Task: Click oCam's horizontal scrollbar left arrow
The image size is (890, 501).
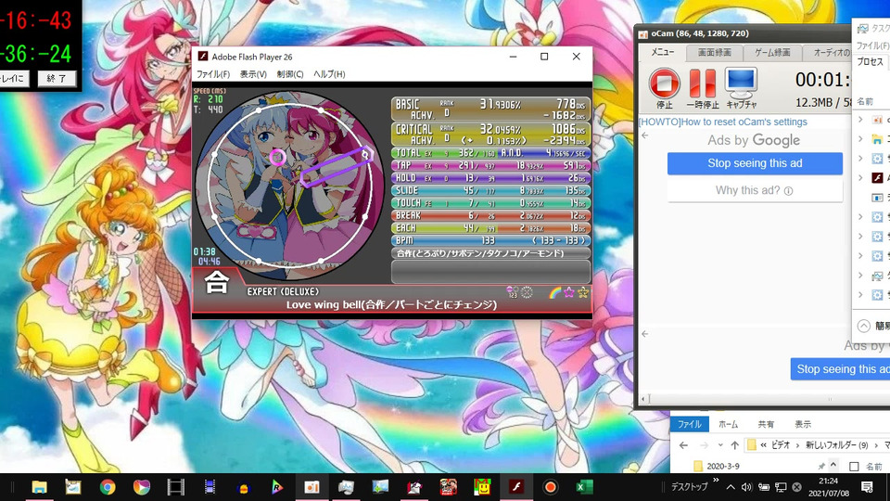Action: [644, 399]
